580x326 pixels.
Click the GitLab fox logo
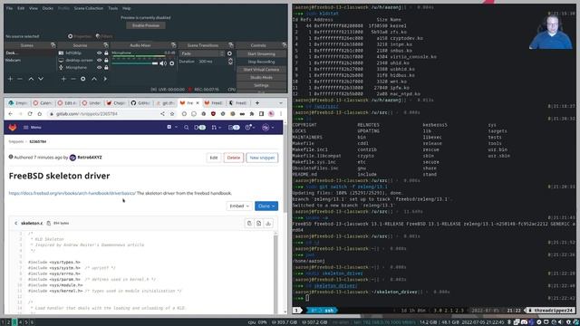click(x=13, y=127)
